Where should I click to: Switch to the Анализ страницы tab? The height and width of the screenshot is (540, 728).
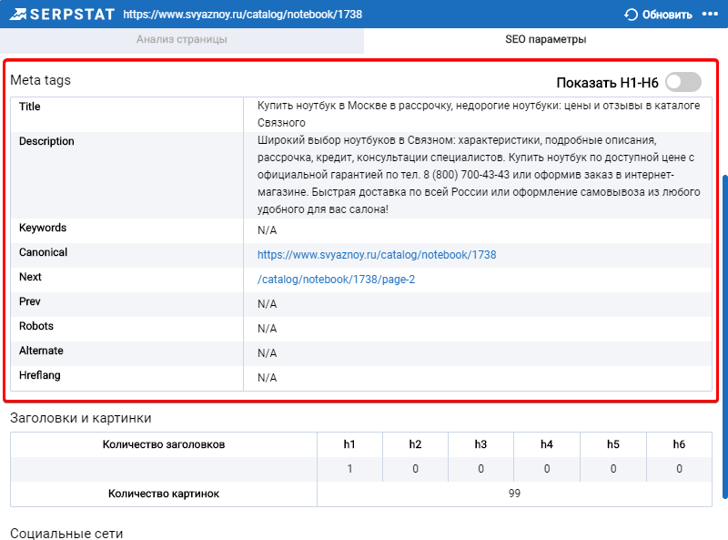point(181,39)
